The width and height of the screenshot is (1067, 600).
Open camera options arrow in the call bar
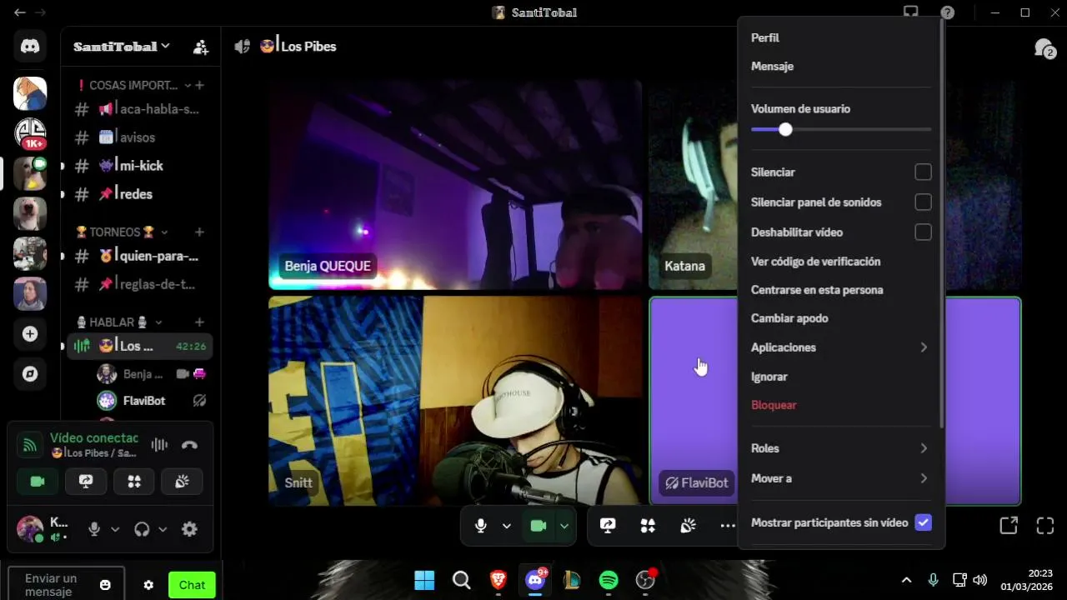coord(564,526)
